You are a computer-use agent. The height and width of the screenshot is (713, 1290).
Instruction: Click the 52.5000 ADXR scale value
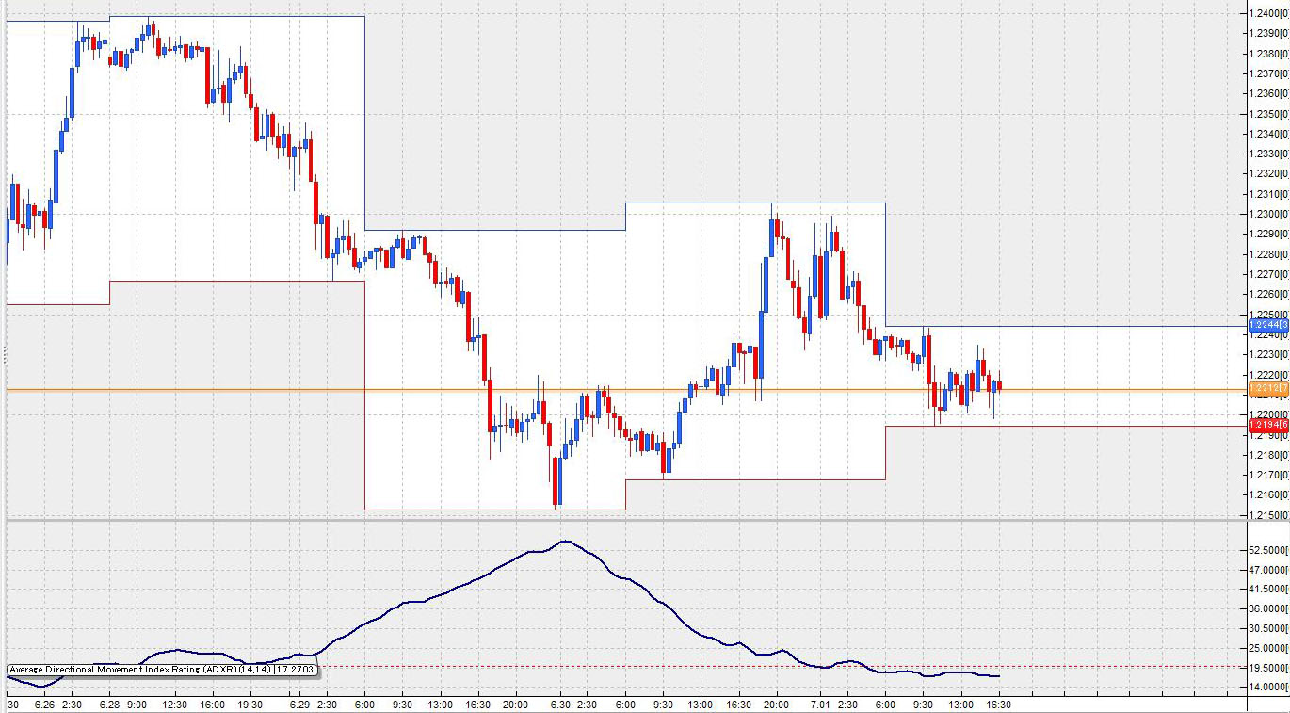1269,550
